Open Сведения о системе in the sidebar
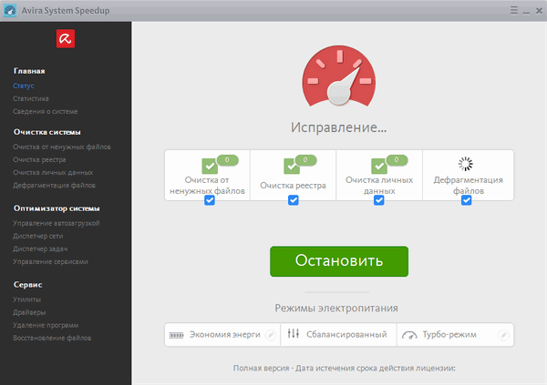 click(x=46, y=111)
